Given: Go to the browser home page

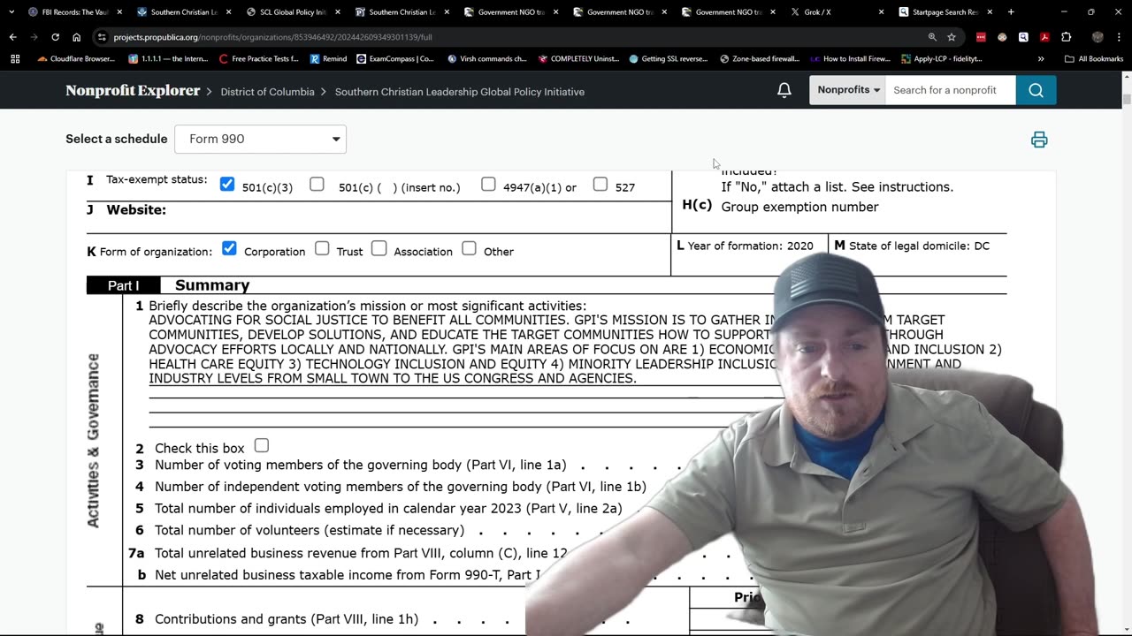Looking at the screenshot, I should [x=76, y=37].
